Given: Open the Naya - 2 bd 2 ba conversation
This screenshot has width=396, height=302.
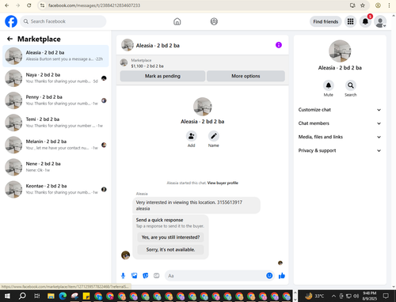Looking at the screenshot, I should point(55,78).
